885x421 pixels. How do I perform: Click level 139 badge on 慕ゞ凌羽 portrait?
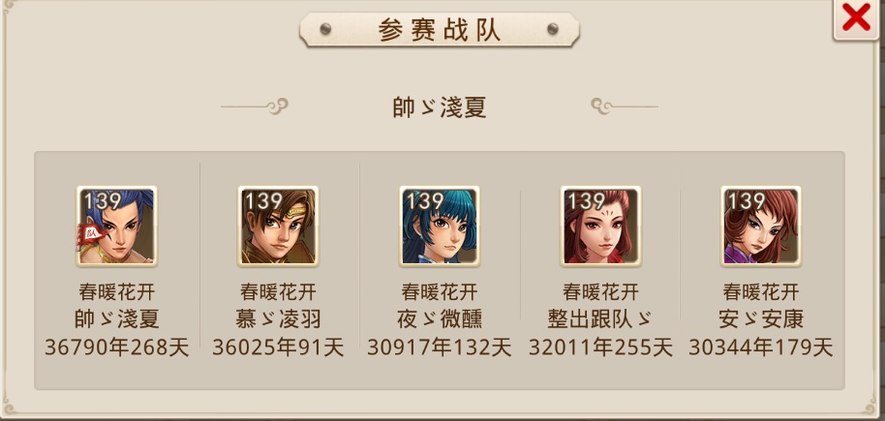pos(263,201)
